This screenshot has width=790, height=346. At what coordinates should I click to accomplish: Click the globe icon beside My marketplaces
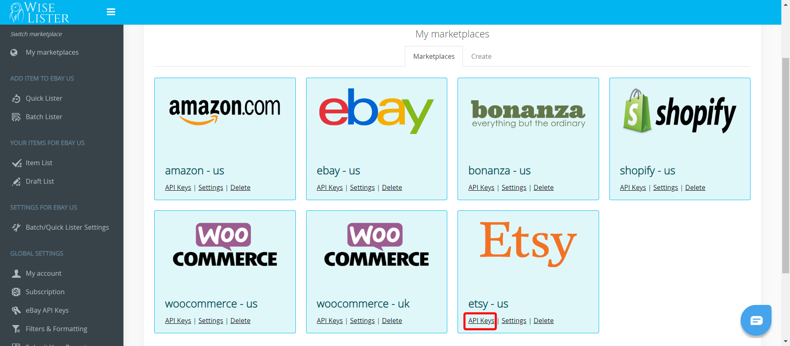pyautogui.click(x=14, y=53)
